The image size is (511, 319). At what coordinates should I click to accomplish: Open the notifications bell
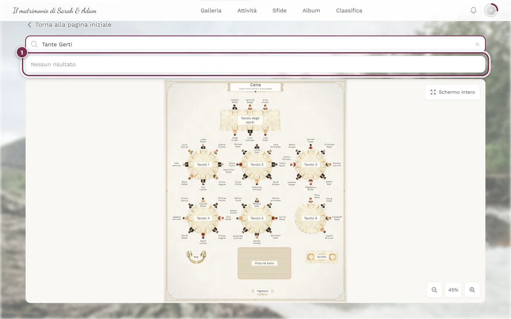[473, 11]
